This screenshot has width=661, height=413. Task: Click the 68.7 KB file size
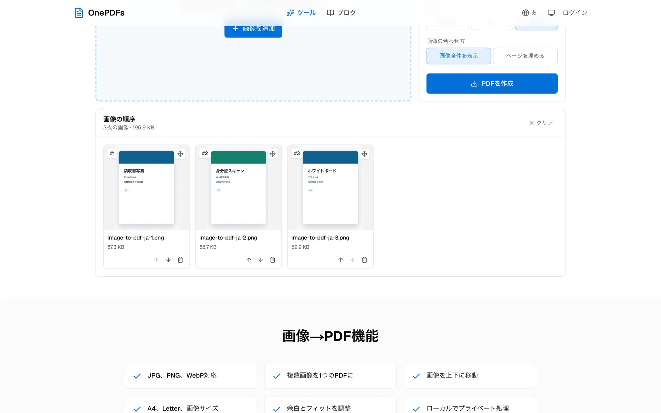[208, 247]
